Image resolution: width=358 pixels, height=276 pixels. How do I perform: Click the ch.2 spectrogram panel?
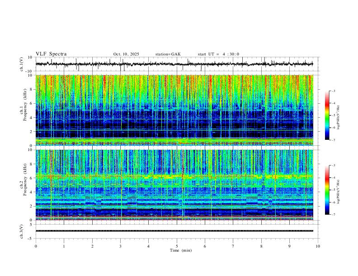[x=174, y=185]
